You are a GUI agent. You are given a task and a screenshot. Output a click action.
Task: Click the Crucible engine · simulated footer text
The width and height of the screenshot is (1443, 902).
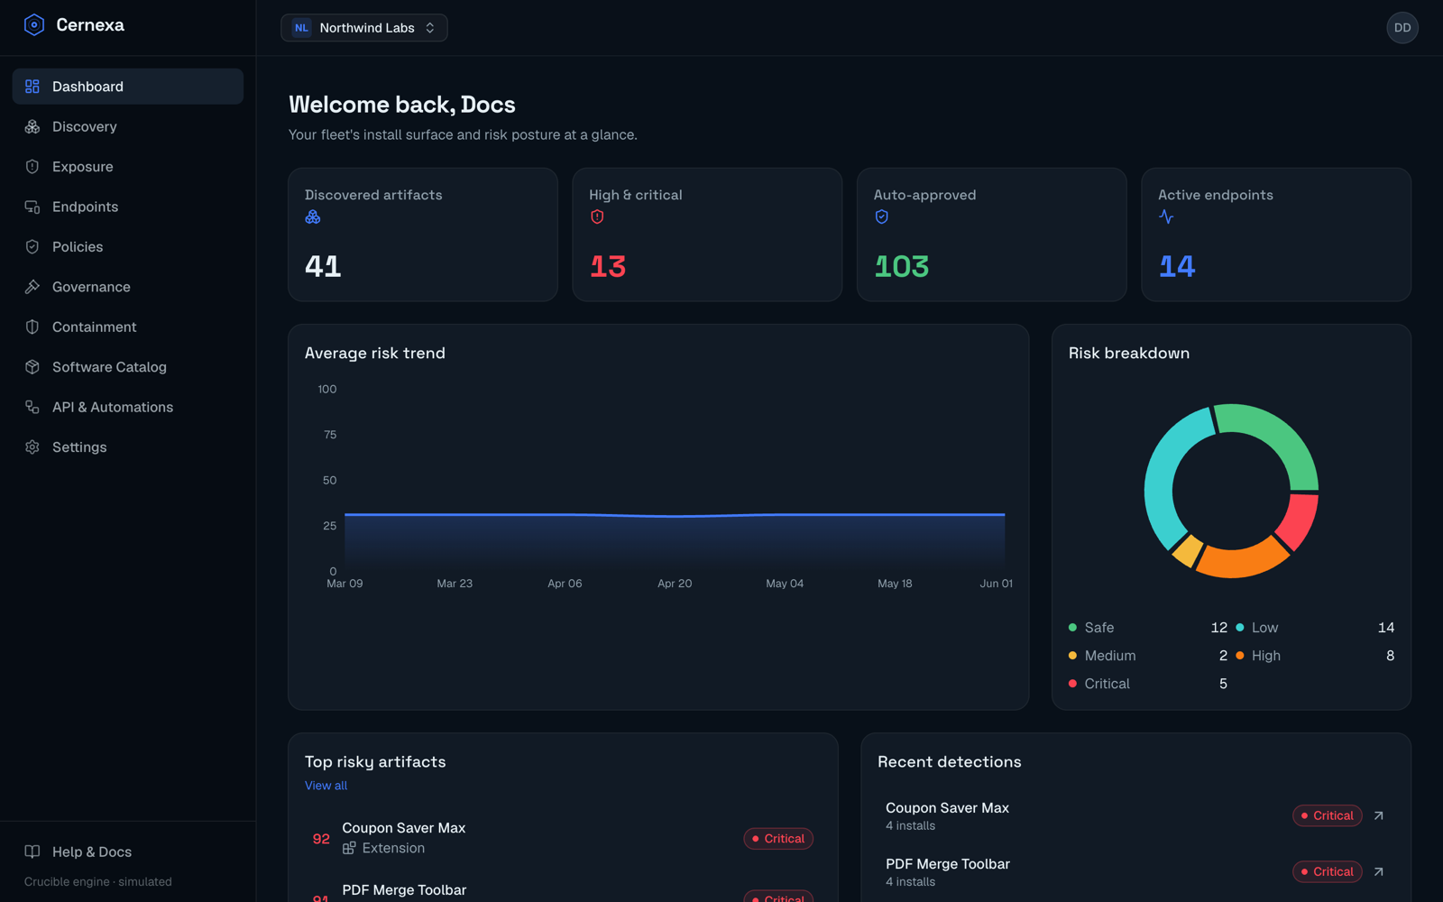pos(98,882)
